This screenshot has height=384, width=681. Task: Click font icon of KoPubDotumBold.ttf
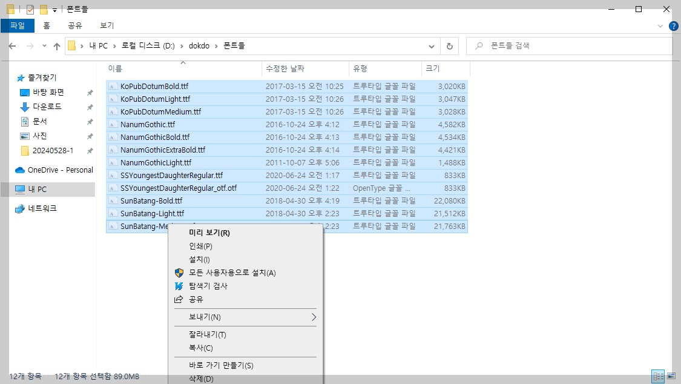[x=113, y=87]
